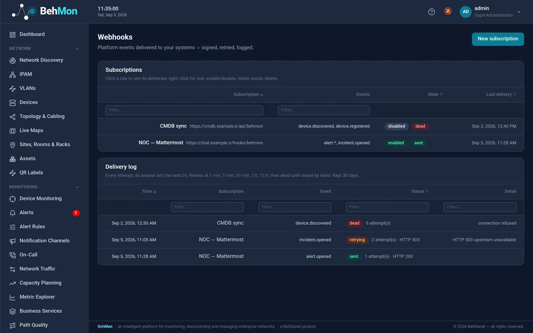
Task: Click the Device Monitoring icon
Action: [x=13, y=199]
